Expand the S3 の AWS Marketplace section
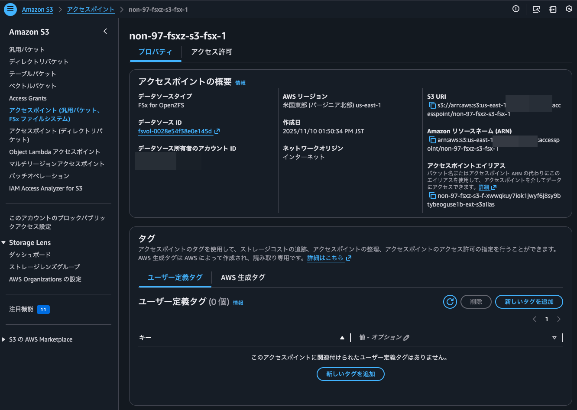 point(4,339)
